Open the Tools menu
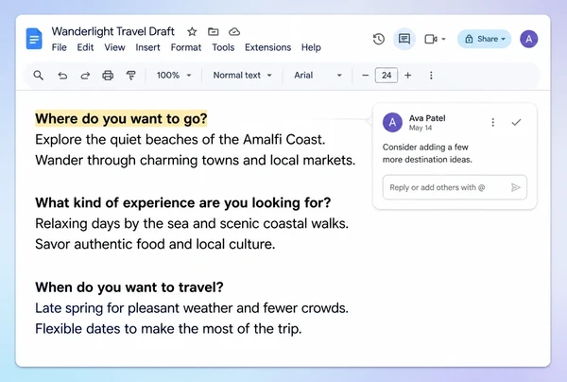 (x=223, y=47)
